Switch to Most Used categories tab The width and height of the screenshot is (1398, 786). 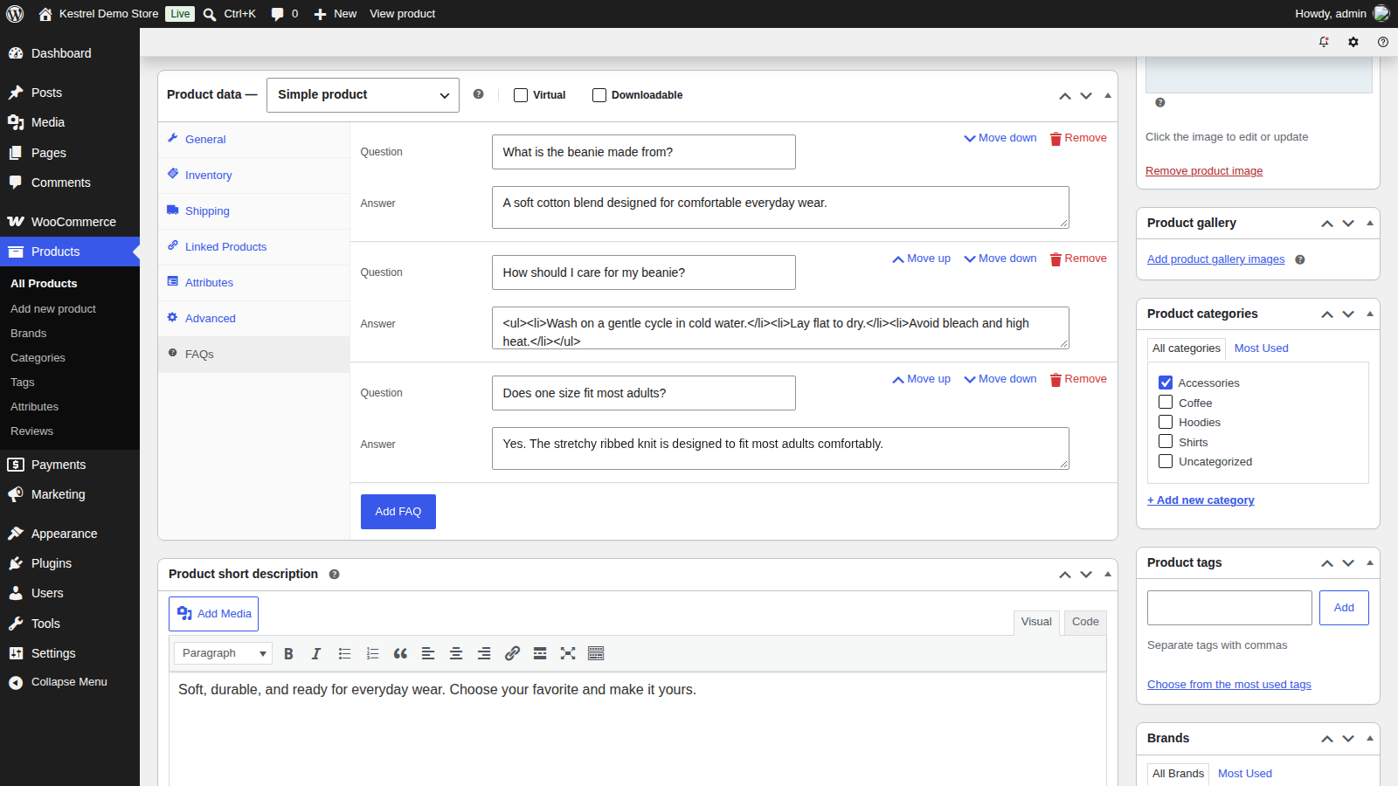click(1261, 348)
